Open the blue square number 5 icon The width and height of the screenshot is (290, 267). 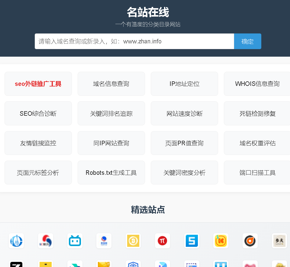[x=192, y=241]
